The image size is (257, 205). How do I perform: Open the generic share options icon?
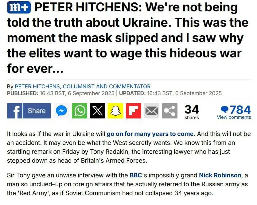(169, 111)
